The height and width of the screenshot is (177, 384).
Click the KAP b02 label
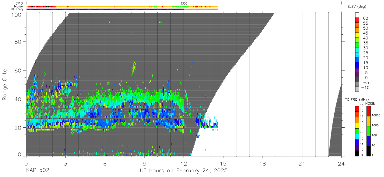coord(37,171)
